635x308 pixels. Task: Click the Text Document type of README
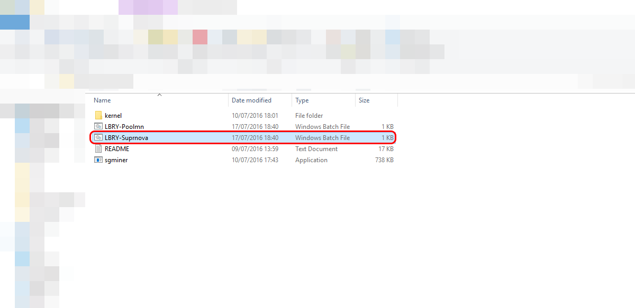click(316, 148)
